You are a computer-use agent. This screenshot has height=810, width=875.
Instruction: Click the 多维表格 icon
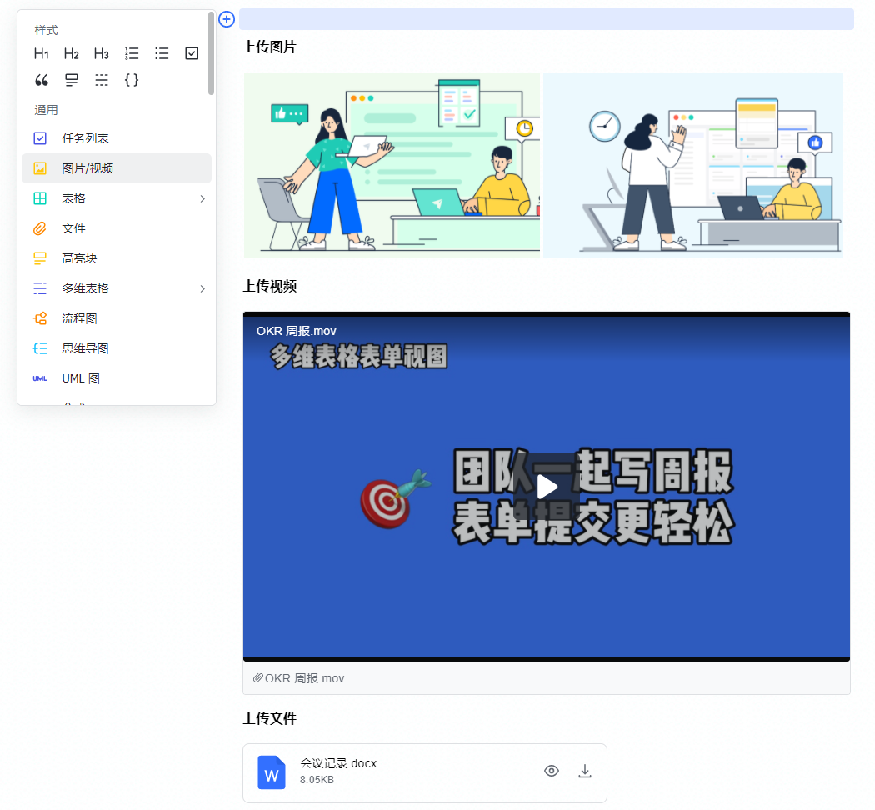[40, 288]
